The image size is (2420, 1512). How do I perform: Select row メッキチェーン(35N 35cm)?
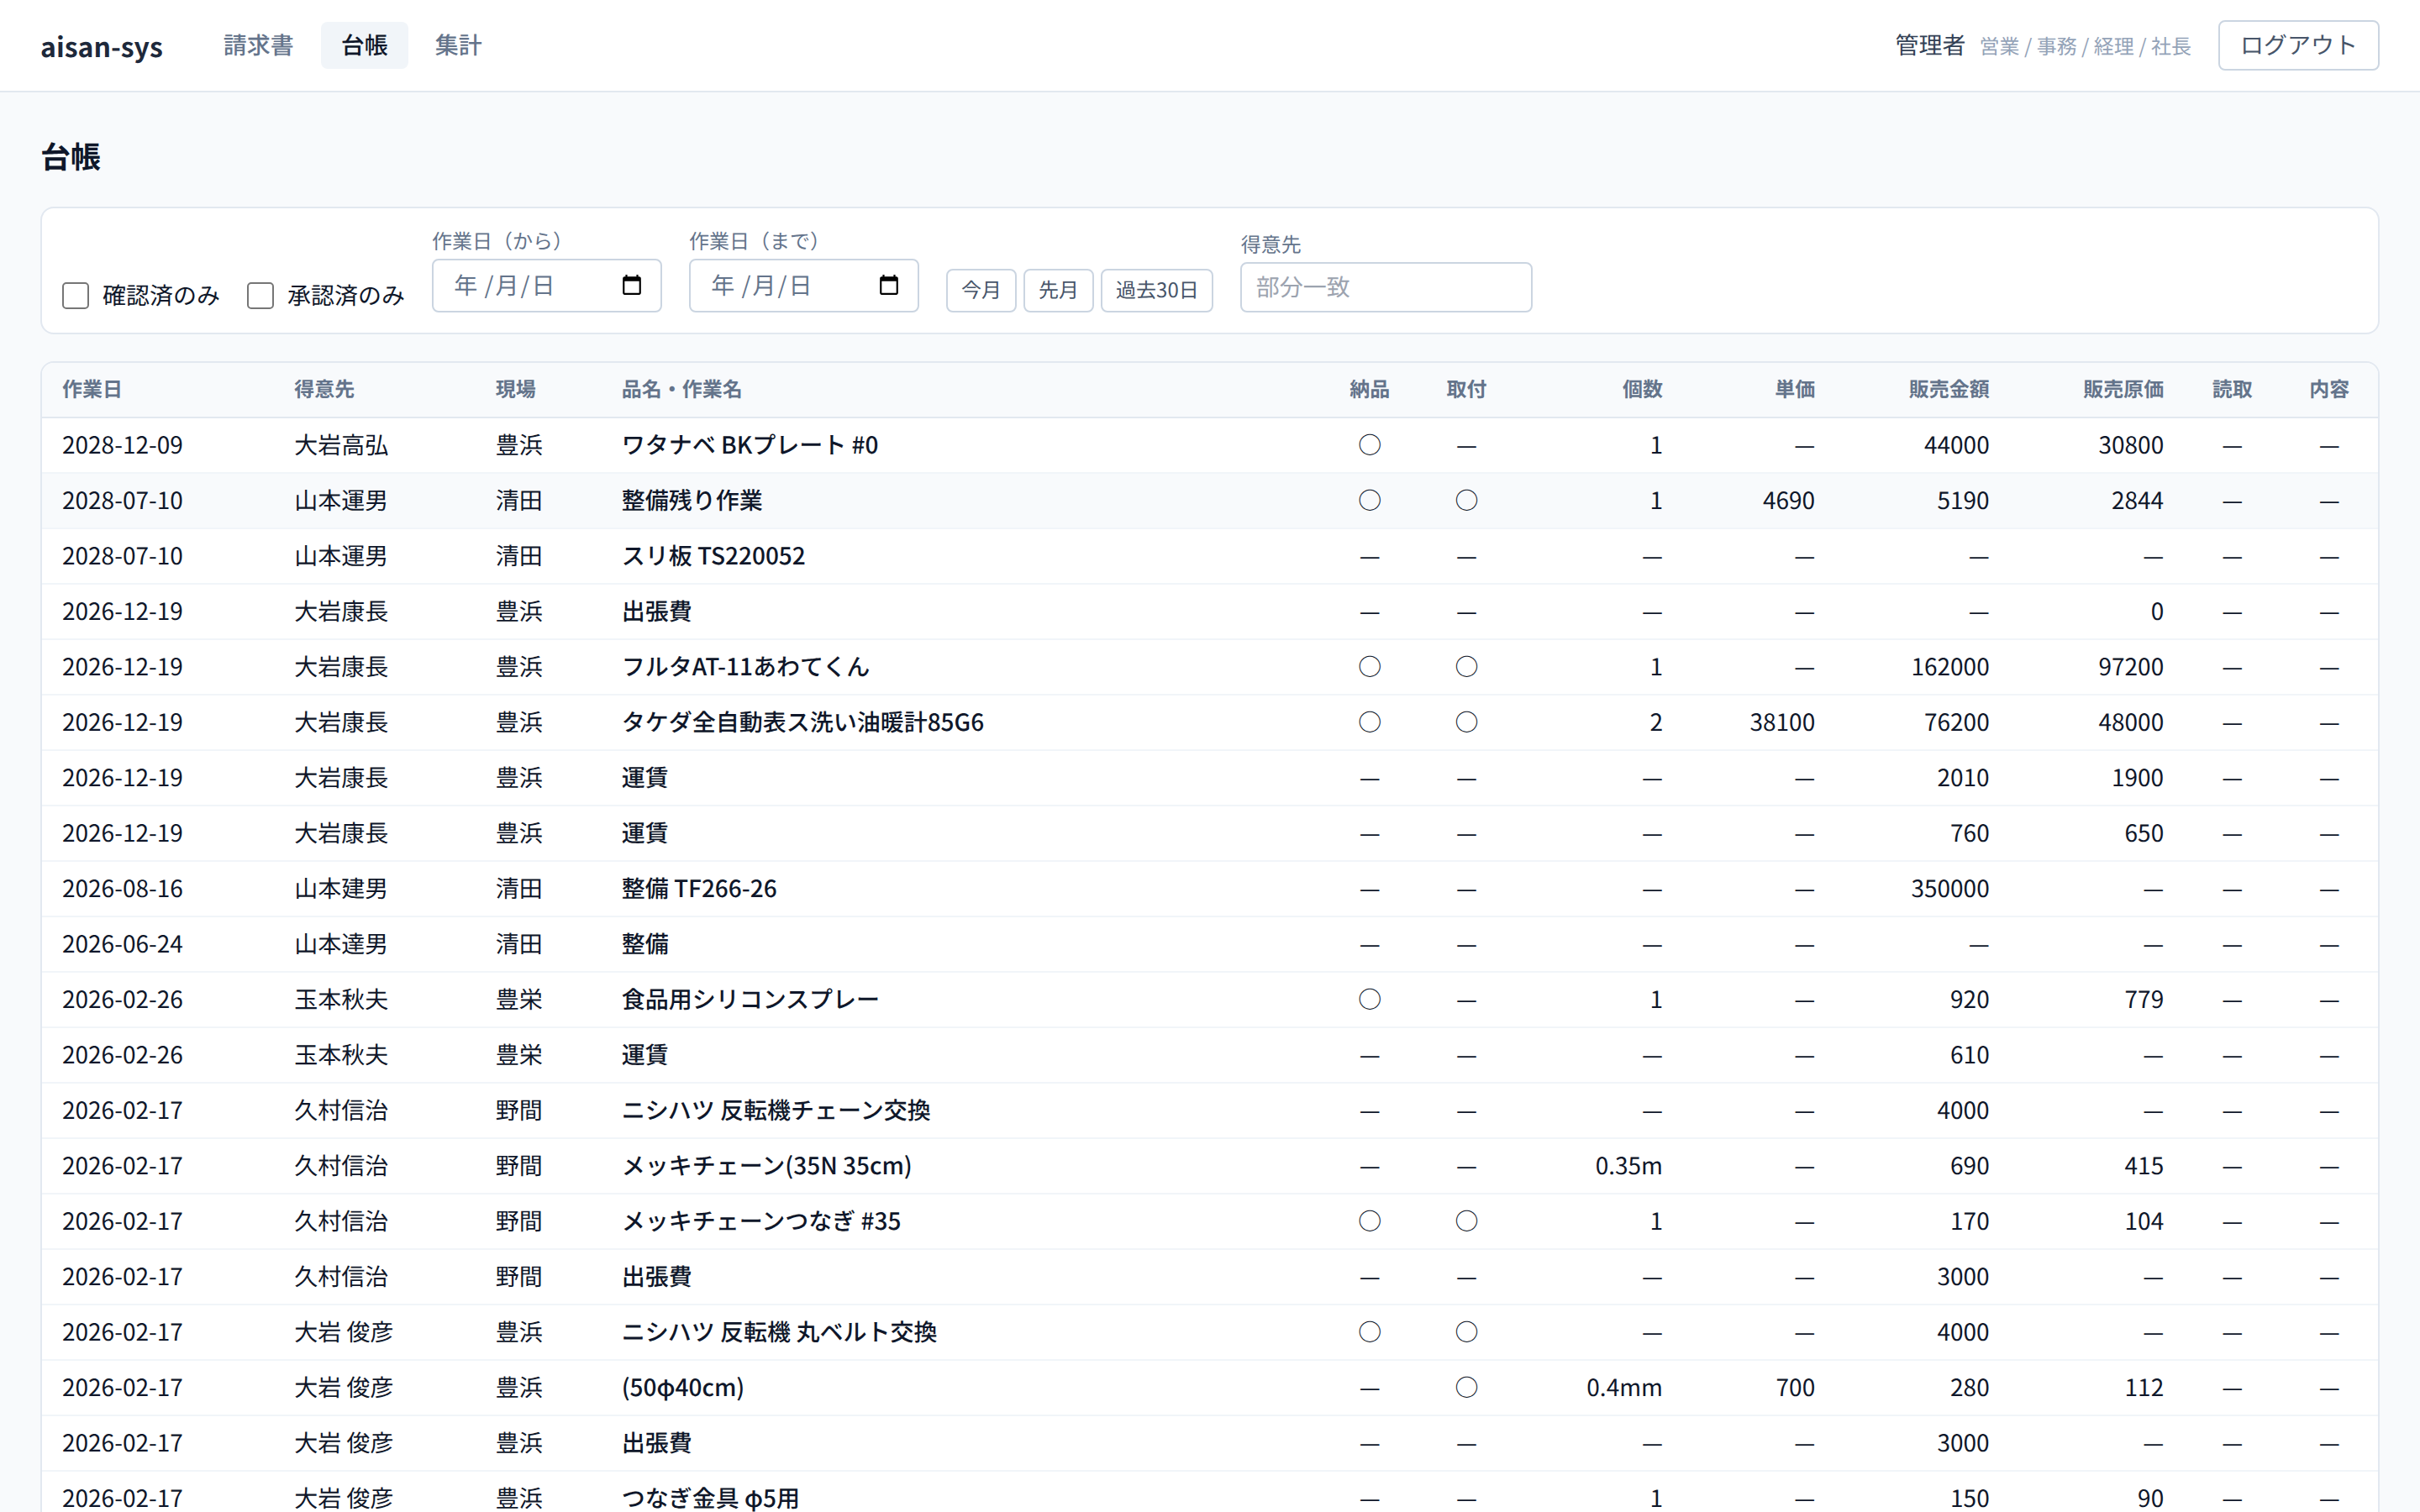point(1209,1166)
